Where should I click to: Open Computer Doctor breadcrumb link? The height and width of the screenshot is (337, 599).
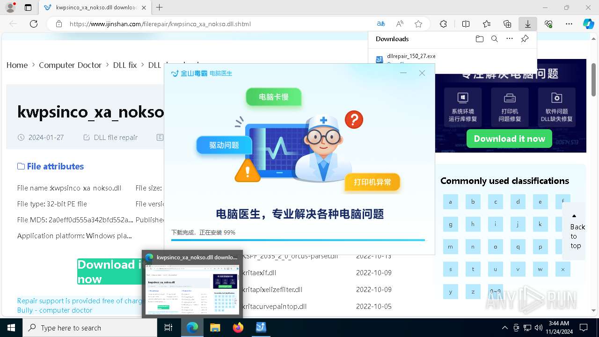[70, 65]
